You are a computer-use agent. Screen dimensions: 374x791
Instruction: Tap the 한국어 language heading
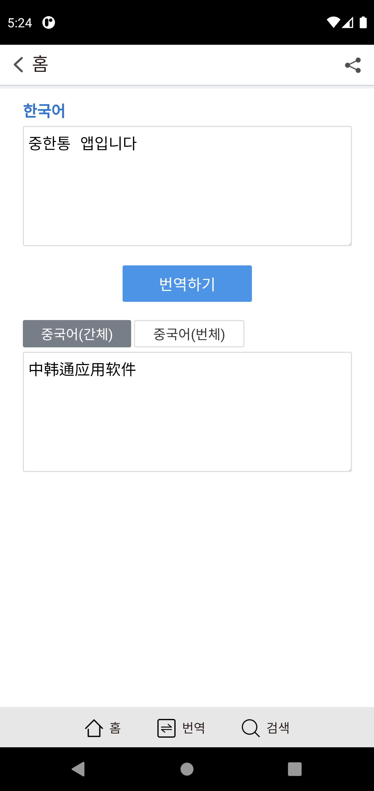pos(44,111)
